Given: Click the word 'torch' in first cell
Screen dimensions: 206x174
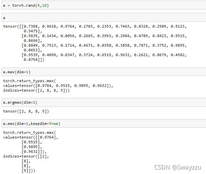Looking at the screenshot, I should pos(17,5).
